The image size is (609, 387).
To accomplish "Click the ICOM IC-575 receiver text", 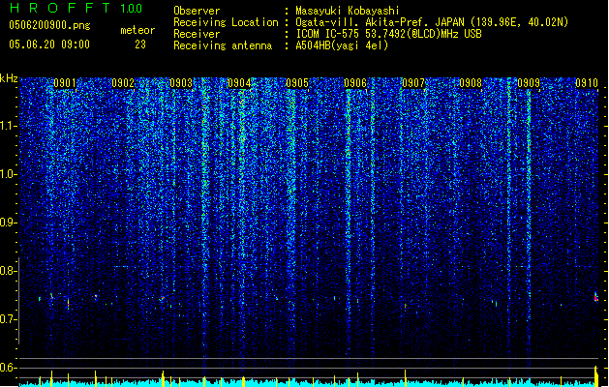I will pos(388,34).
